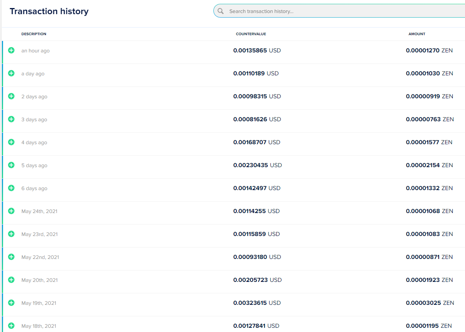Click countervalue 0.00135865 USD
Image resolution: width=465 pixels, height=332 pixels.
(257, 50)
